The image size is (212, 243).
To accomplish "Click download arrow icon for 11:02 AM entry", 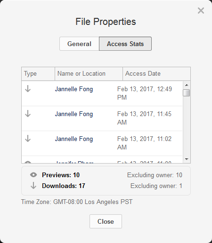I will pyautogui.click(x=28, y=139).
